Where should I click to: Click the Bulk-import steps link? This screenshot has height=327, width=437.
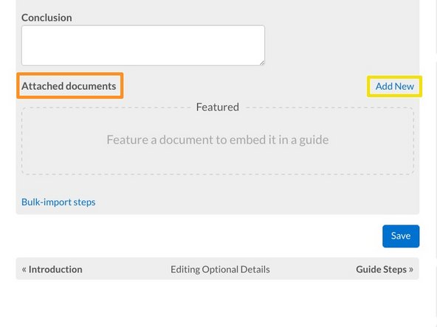point(58,202)
